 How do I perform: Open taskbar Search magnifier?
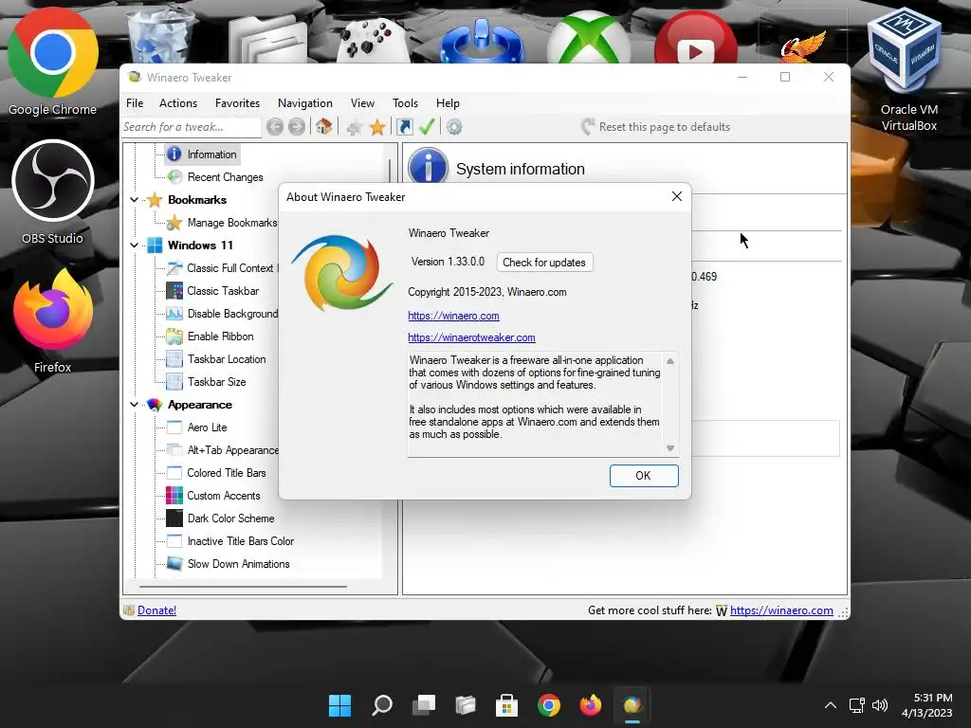(381, 705)
